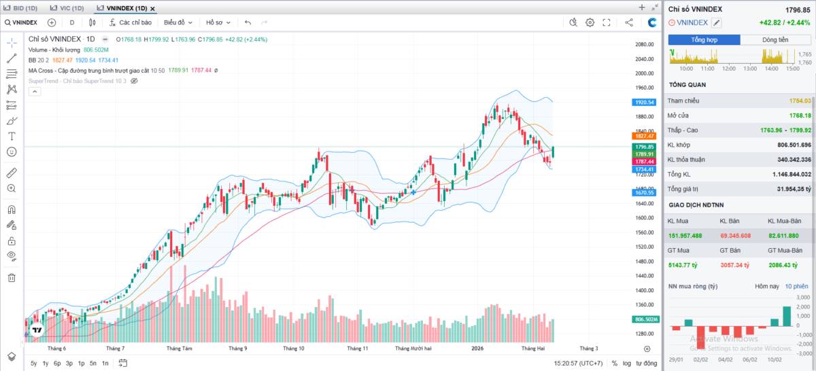The width and height of the screenshot is (816, 371).
Task: Open chart settings gear
Action: pos(590,22)
